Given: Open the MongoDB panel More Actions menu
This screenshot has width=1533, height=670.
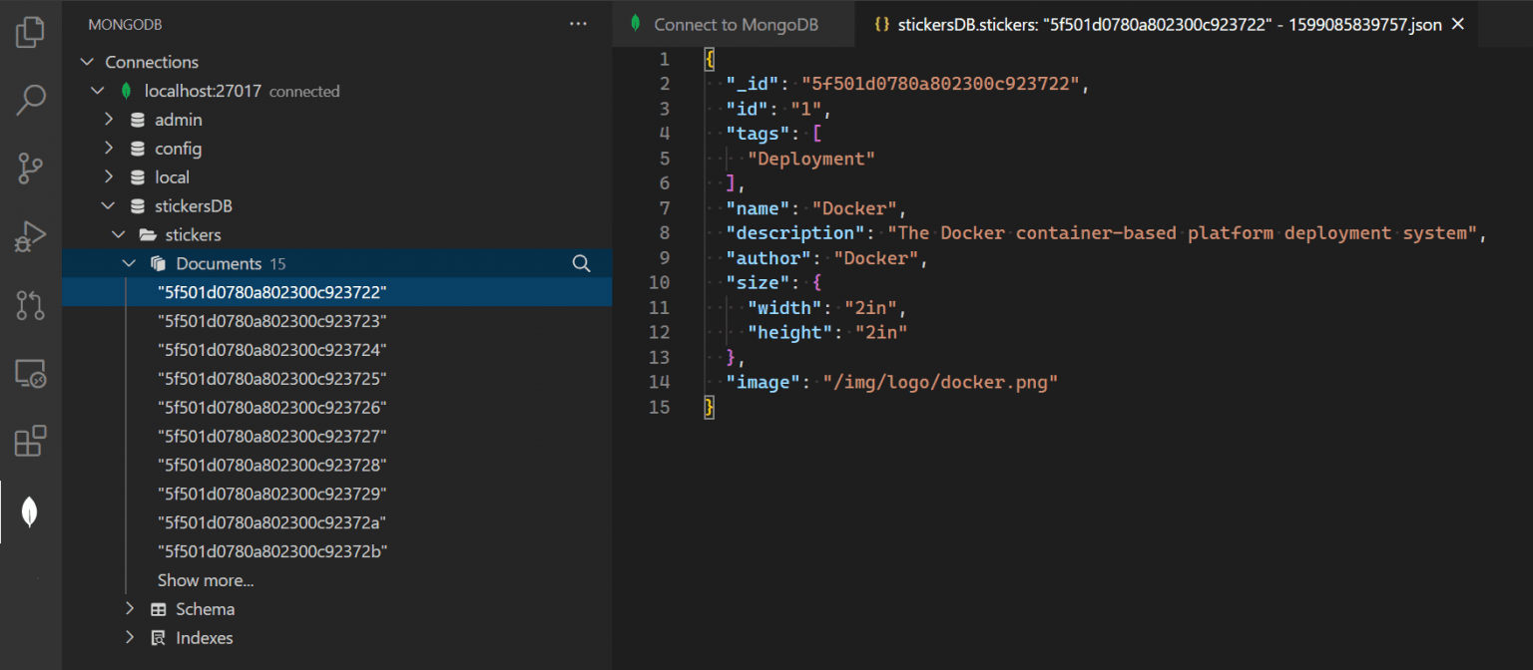Looking at the screenshot, I should [x=577, y=23].
